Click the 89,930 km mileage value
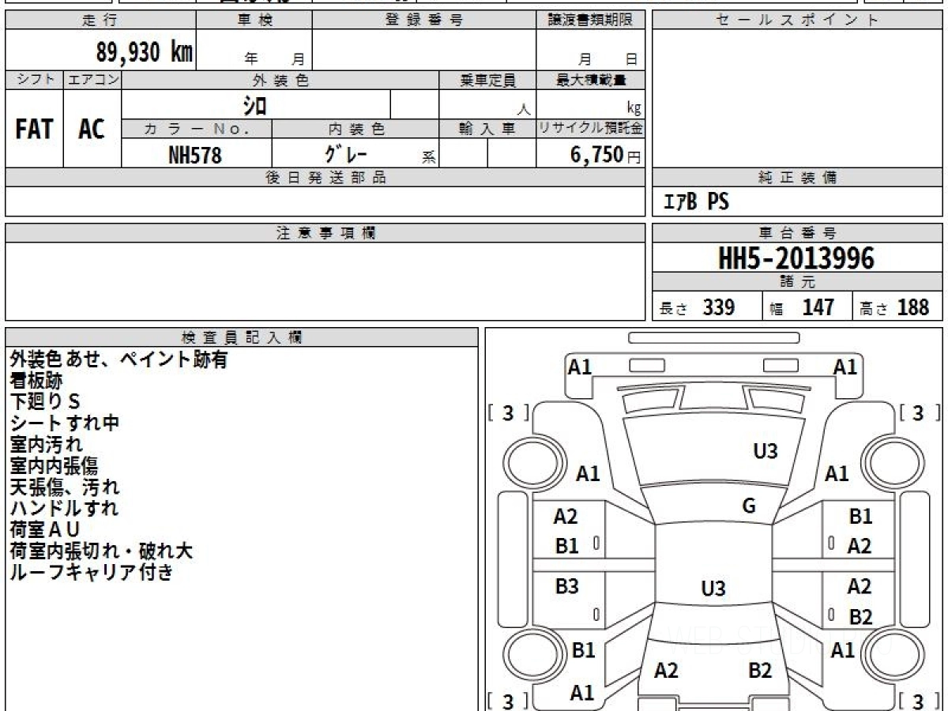This screenshot has height=711, width=948. coord(144,52)
